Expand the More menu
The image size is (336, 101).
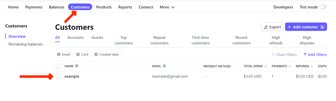[167, 7]
